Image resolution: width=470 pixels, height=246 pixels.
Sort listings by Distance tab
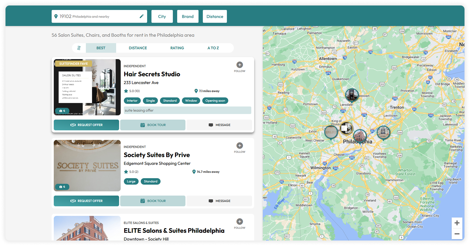point(138,48)
